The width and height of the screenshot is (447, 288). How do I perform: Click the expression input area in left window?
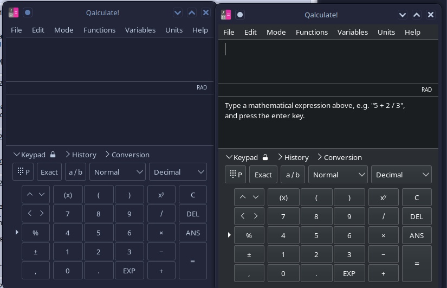pyautogui.click(x=110, y=59)
